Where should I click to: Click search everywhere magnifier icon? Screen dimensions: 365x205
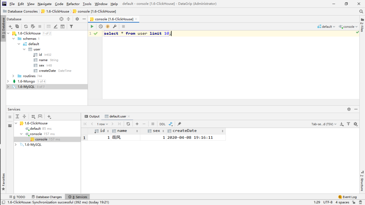[361, 11]
